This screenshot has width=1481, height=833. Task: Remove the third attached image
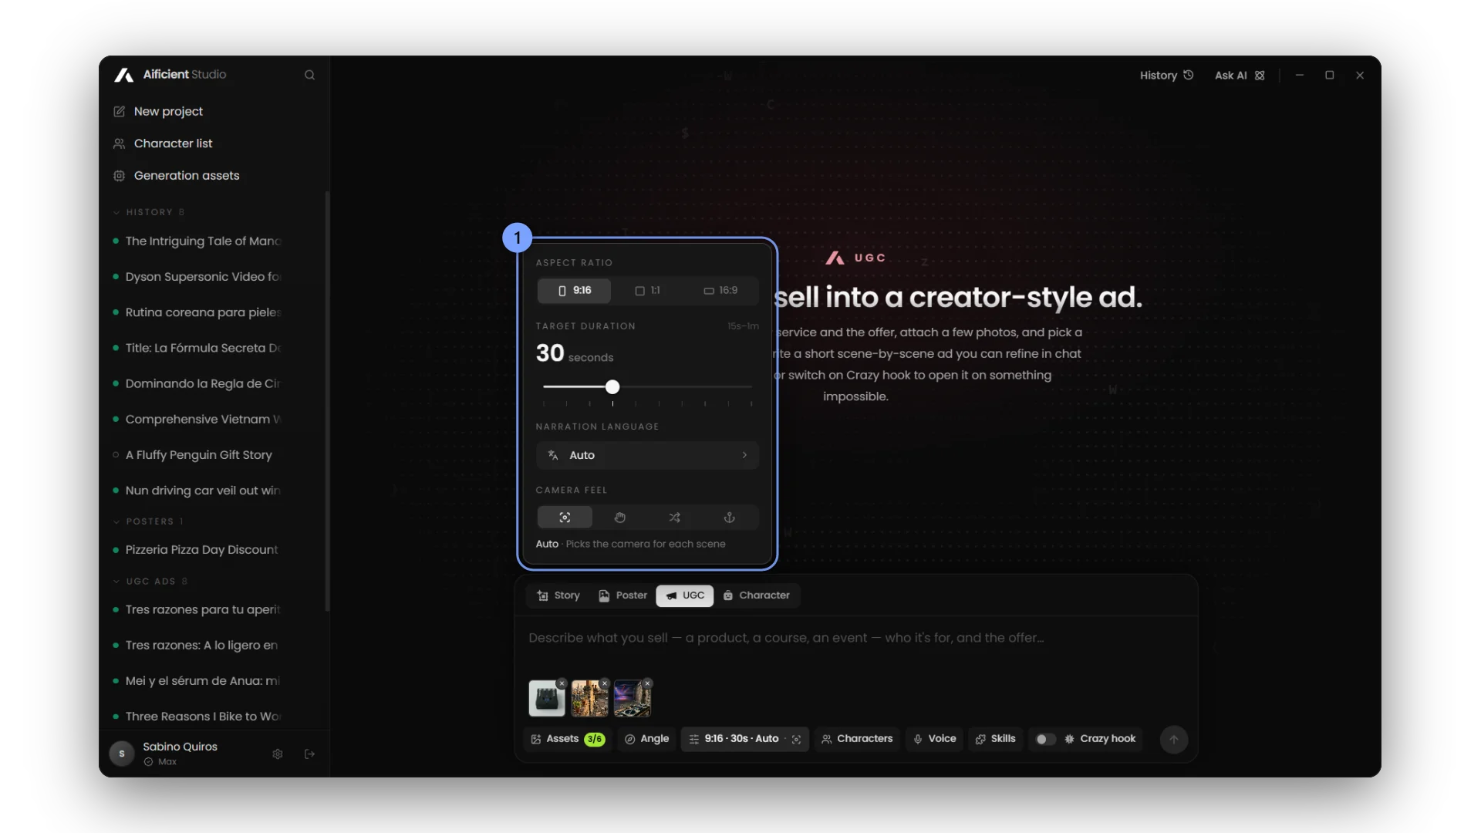(x=648, y=683)
